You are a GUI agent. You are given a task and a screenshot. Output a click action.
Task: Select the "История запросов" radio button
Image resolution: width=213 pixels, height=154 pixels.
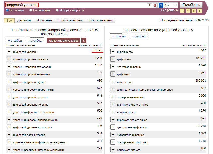point(57,10)
